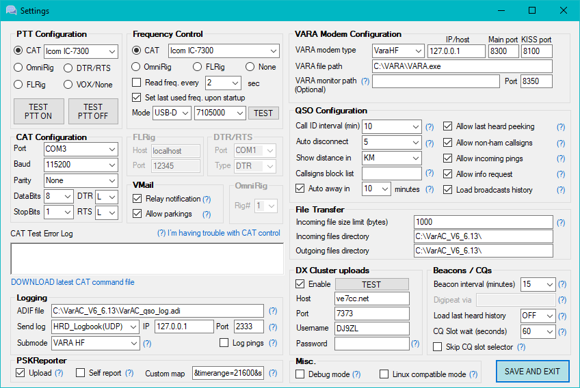Select OmniRig radio button in PTT Configuration

point(18,68)
